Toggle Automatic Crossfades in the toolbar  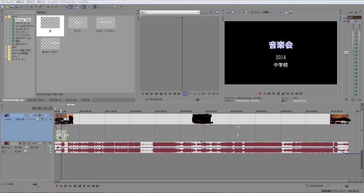tap(71, 7)
